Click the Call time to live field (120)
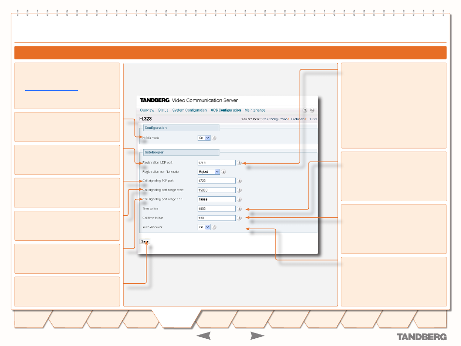The image size is (461, 346). [x=216, y=218]
